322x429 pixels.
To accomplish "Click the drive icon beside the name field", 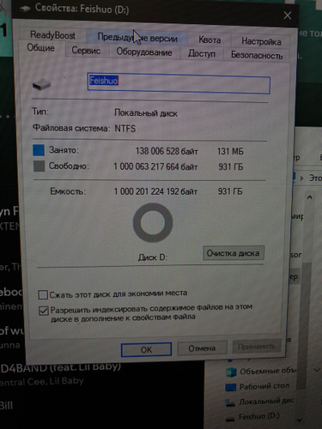I will coord(42,84).
